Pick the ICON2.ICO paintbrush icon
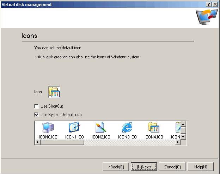Viewport: 220px width, 174px height. [x=101, y=128]
